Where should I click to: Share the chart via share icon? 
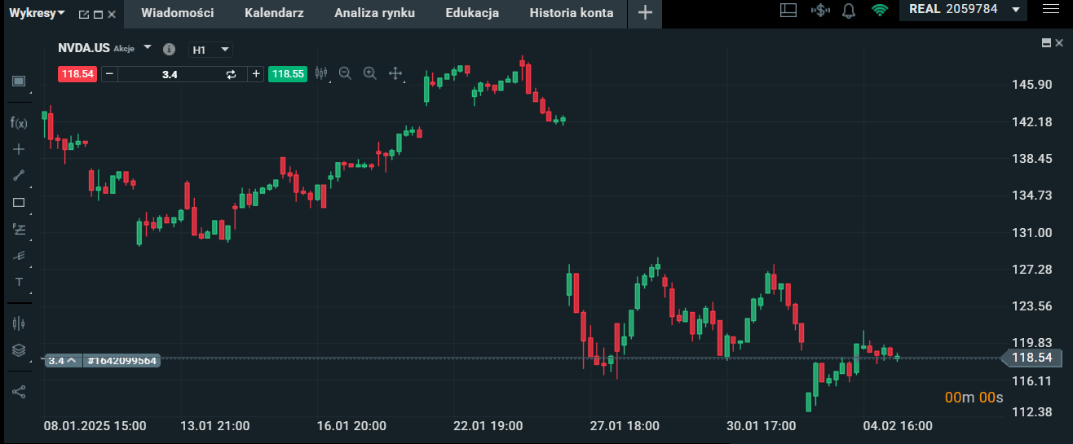pos(19,392)
